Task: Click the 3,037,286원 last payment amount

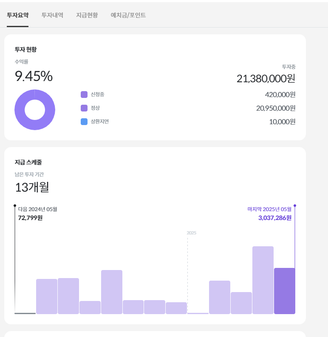Action: 275,218
